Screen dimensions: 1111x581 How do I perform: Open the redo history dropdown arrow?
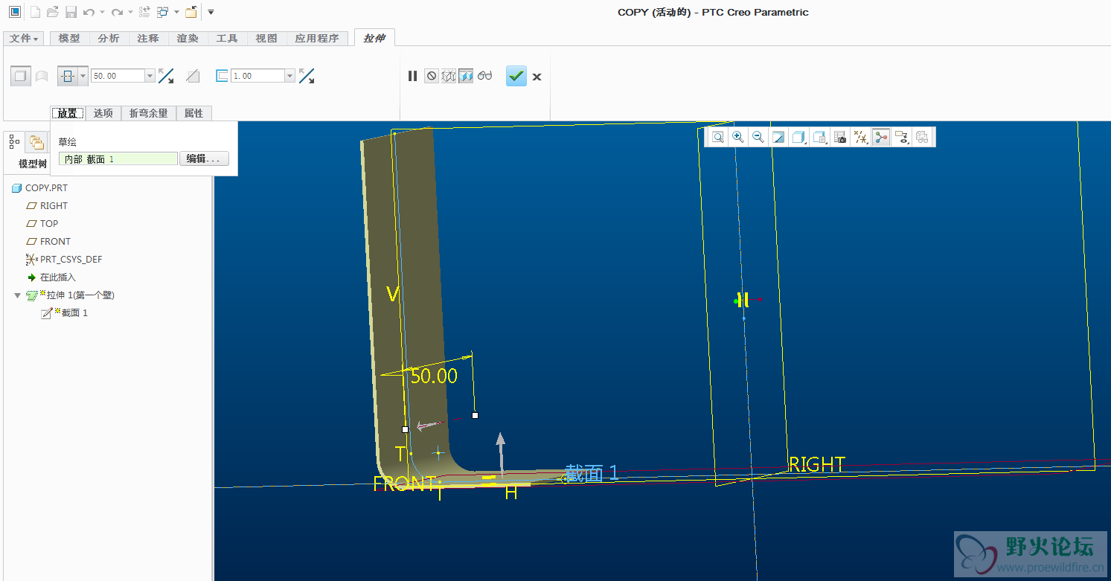coord(130,13)
